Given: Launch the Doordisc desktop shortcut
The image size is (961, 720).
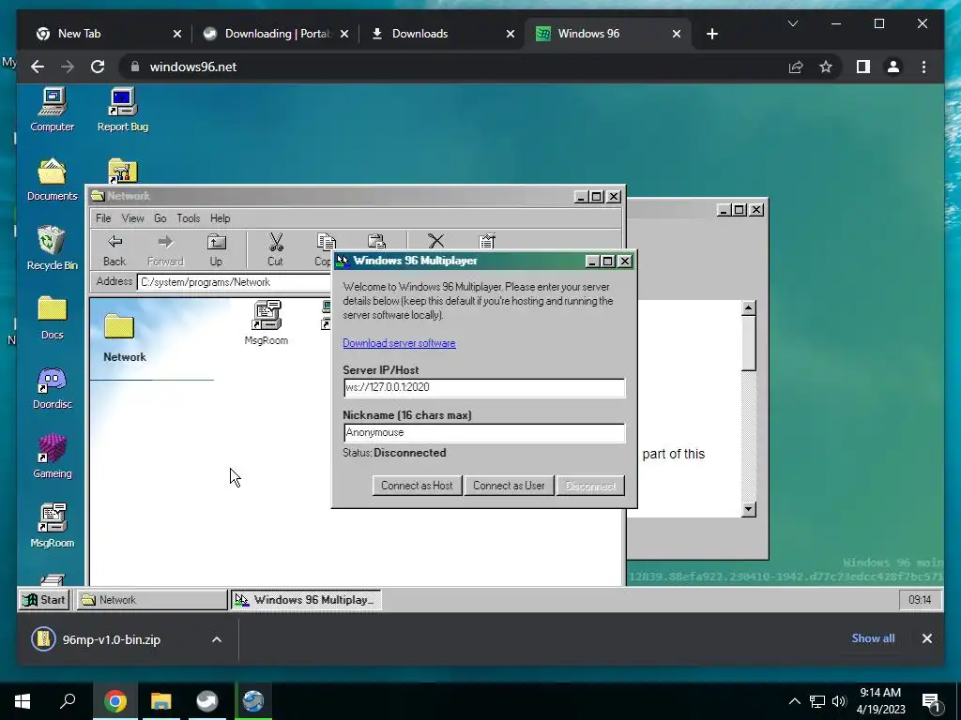Looking at the screenshot, I should coord(53,387).
